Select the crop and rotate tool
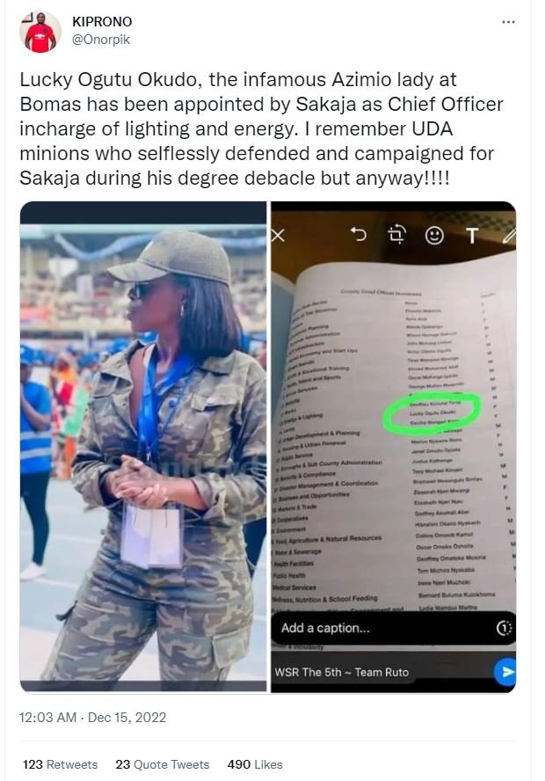The image size is (545, 781). click(396, 234)
